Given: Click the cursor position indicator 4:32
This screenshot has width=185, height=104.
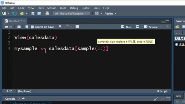Looking at the screenshot, I should pos(9,91).
